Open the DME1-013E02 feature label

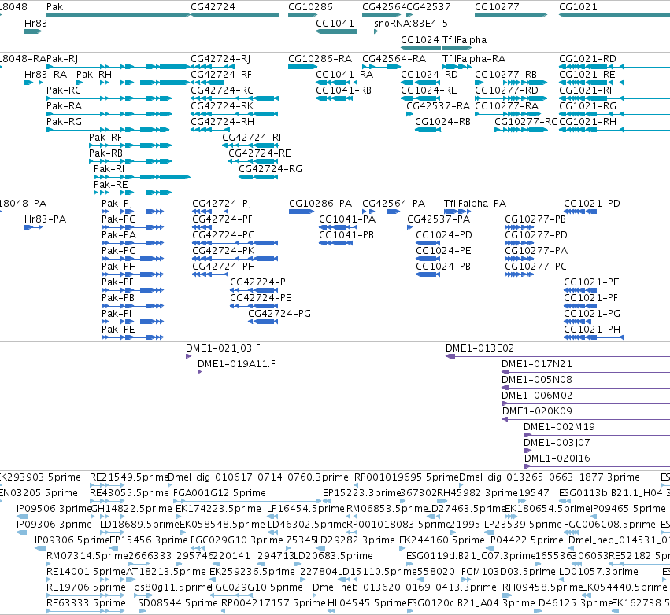479,348
